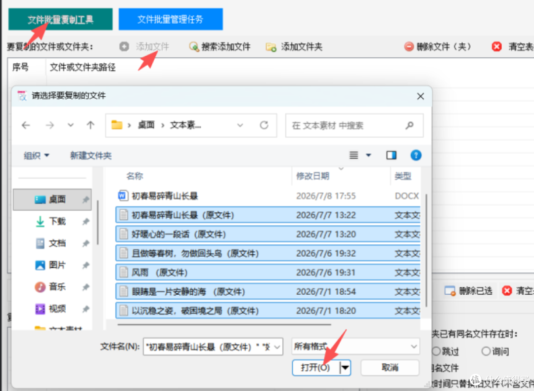
Task: Go back with the left arrow
Action: [26, 125]
